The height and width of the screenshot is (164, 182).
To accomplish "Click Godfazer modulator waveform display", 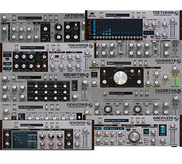I will tap(146, 131).
